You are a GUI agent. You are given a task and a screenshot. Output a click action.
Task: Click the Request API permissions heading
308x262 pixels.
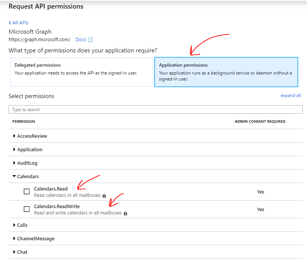pyautogui.click(x=46, y=6)
